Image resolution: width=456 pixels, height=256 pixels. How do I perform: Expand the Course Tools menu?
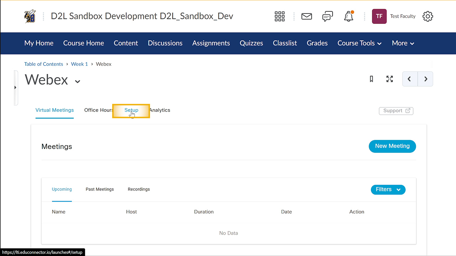coord(359,43)
